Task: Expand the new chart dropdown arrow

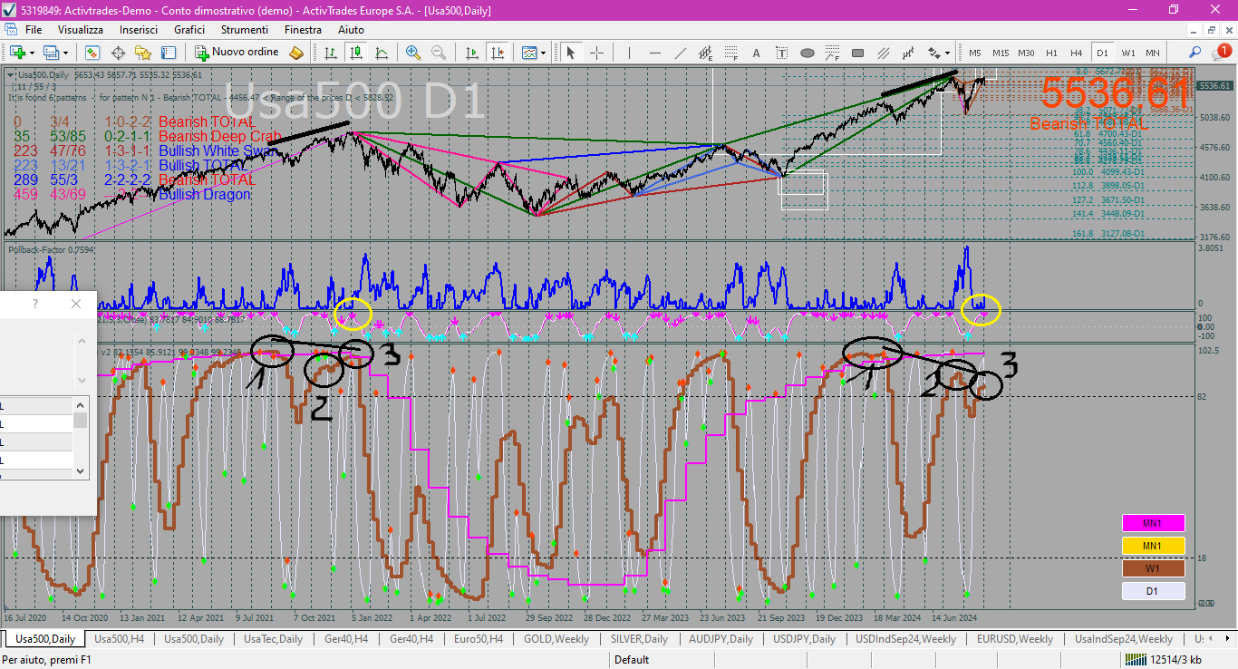Action: point(31,53)
